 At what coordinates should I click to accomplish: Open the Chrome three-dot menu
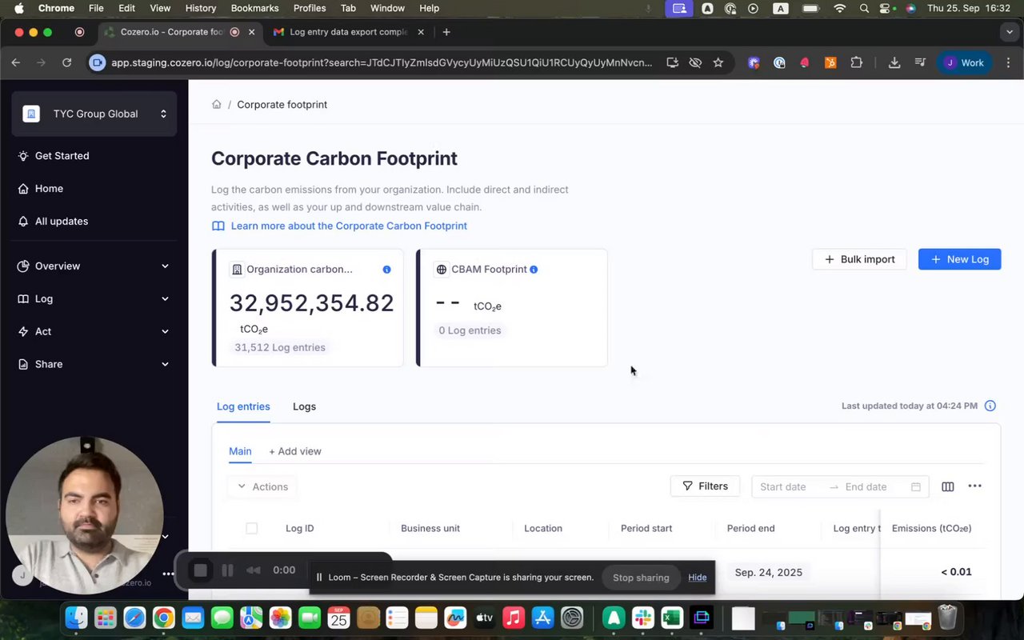point(1007,62)
